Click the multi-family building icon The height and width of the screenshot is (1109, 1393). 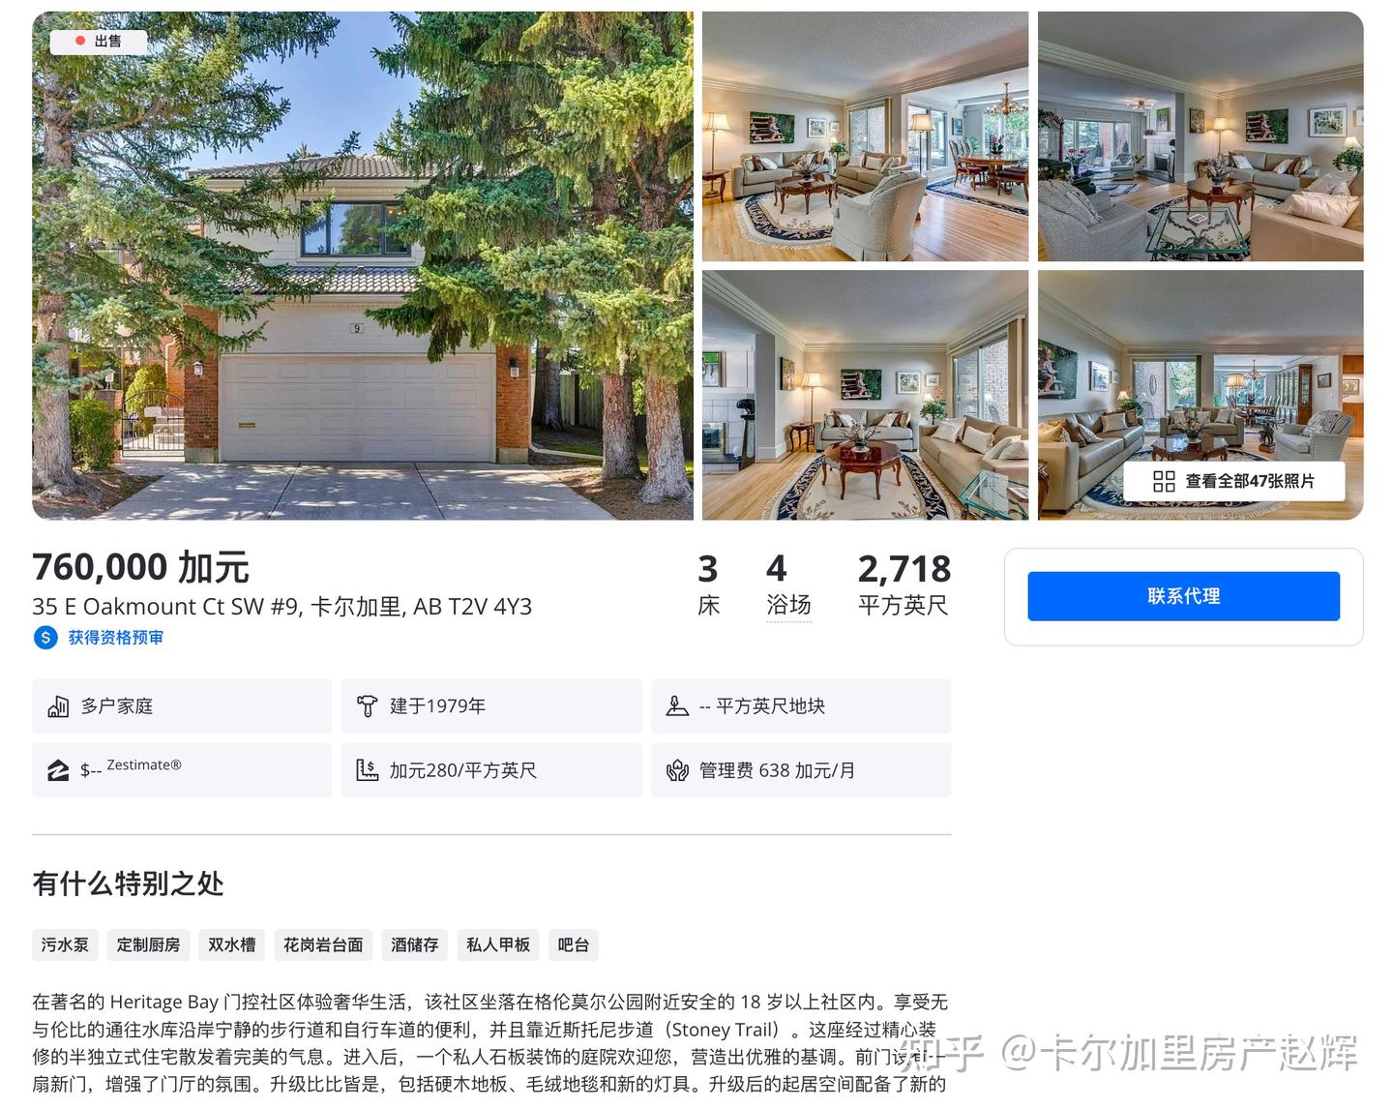click(x=58, y=706)
